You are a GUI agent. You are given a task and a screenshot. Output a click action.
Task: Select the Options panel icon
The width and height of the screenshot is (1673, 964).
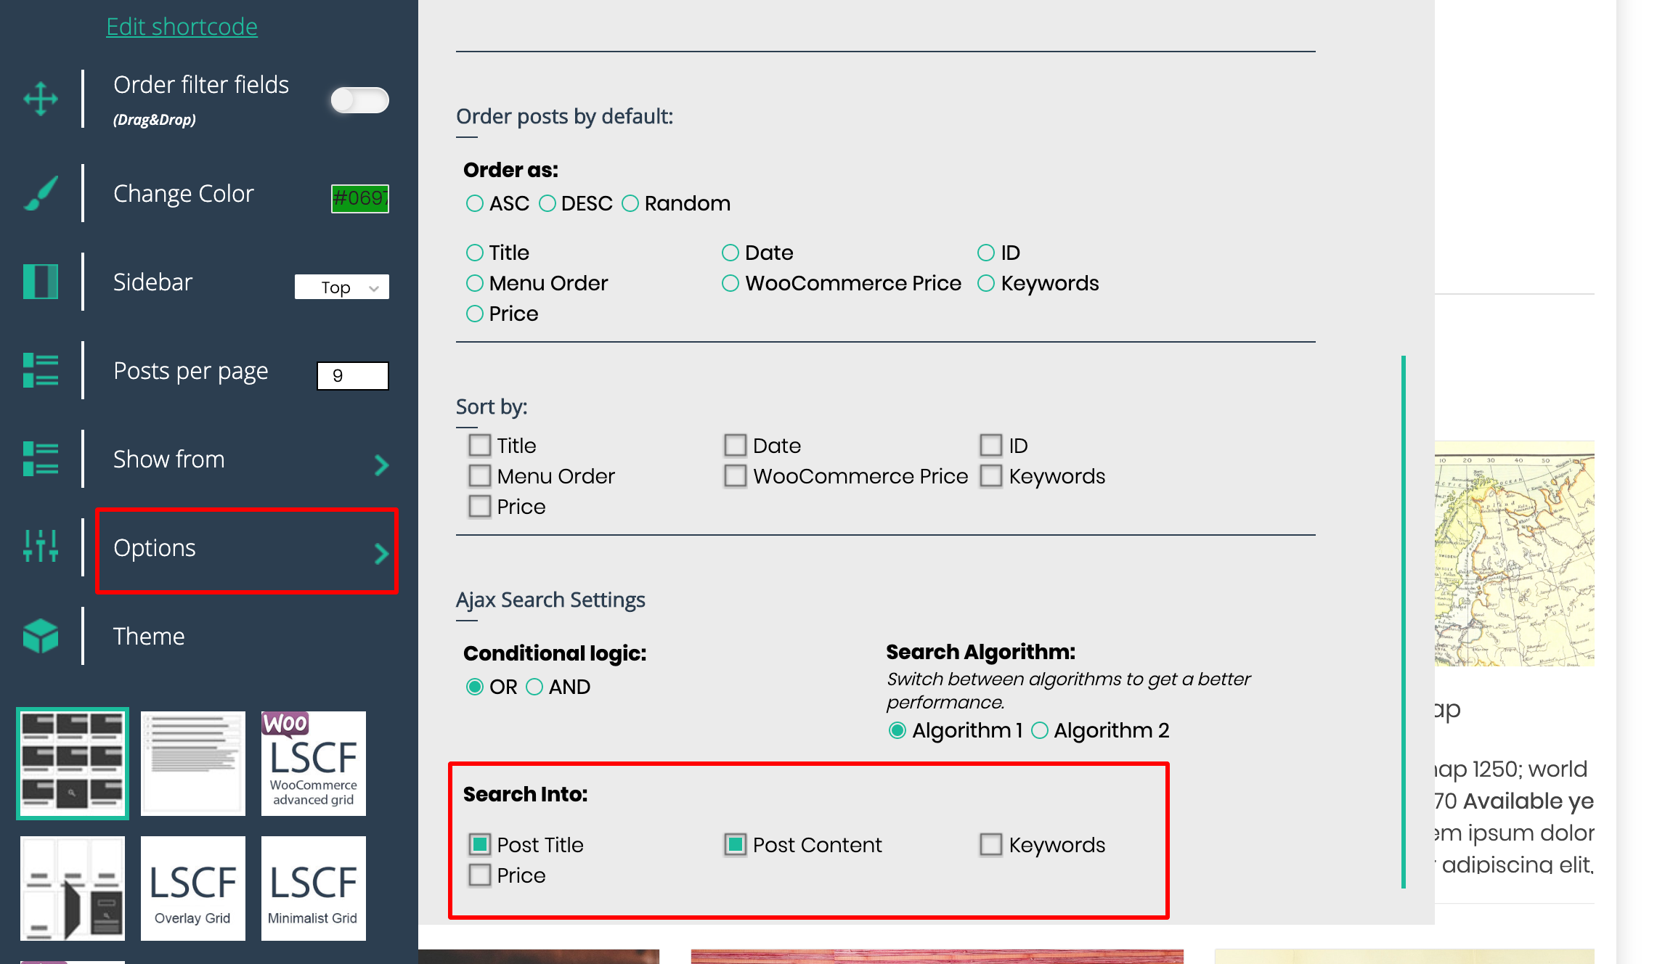[41, 547]
